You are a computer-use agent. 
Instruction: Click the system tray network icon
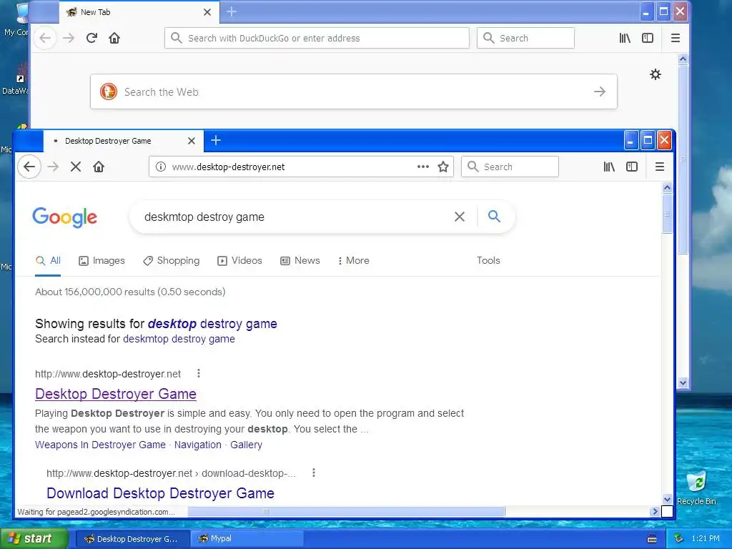679,538
